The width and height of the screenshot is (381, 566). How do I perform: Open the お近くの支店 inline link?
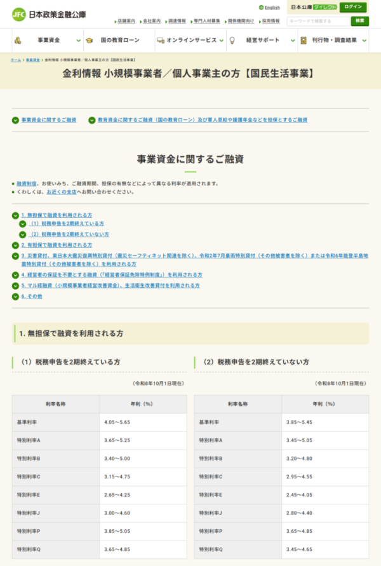[62, 192]
